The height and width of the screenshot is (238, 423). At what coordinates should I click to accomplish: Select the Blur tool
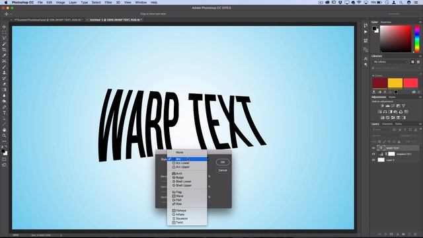tap(4, 95)
